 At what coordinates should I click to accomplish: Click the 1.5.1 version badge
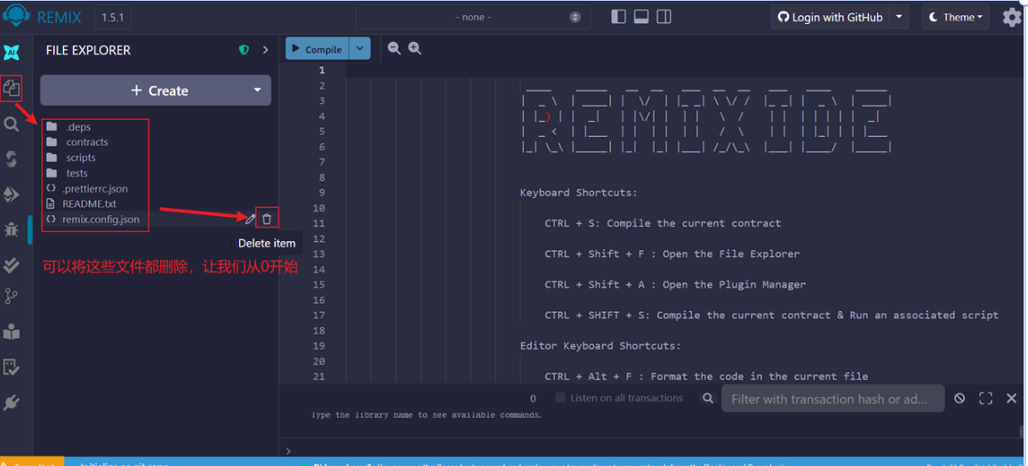pos(113,17)
